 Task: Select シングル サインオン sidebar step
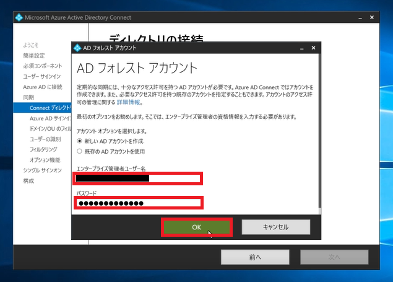[42, 170]
